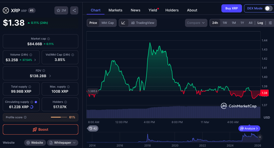Select Mkt Cap chart mode
Viewport: 274px width, 148px height.
[x=108, y=23]
